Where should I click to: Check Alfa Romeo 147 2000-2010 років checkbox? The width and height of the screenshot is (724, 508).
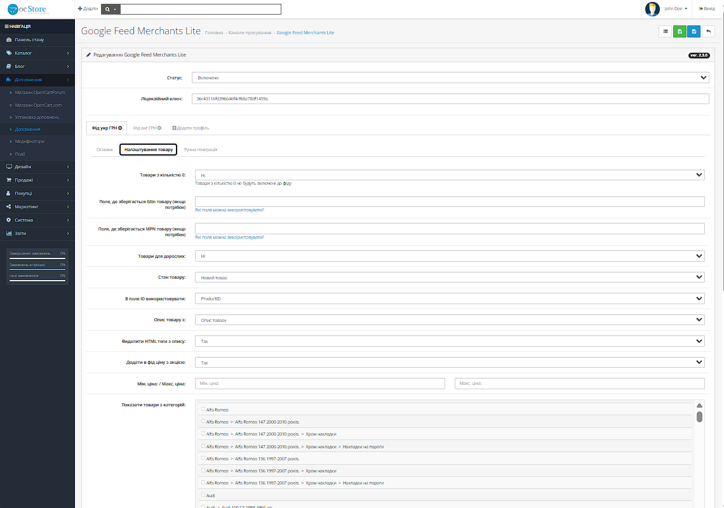pos(203,421)
